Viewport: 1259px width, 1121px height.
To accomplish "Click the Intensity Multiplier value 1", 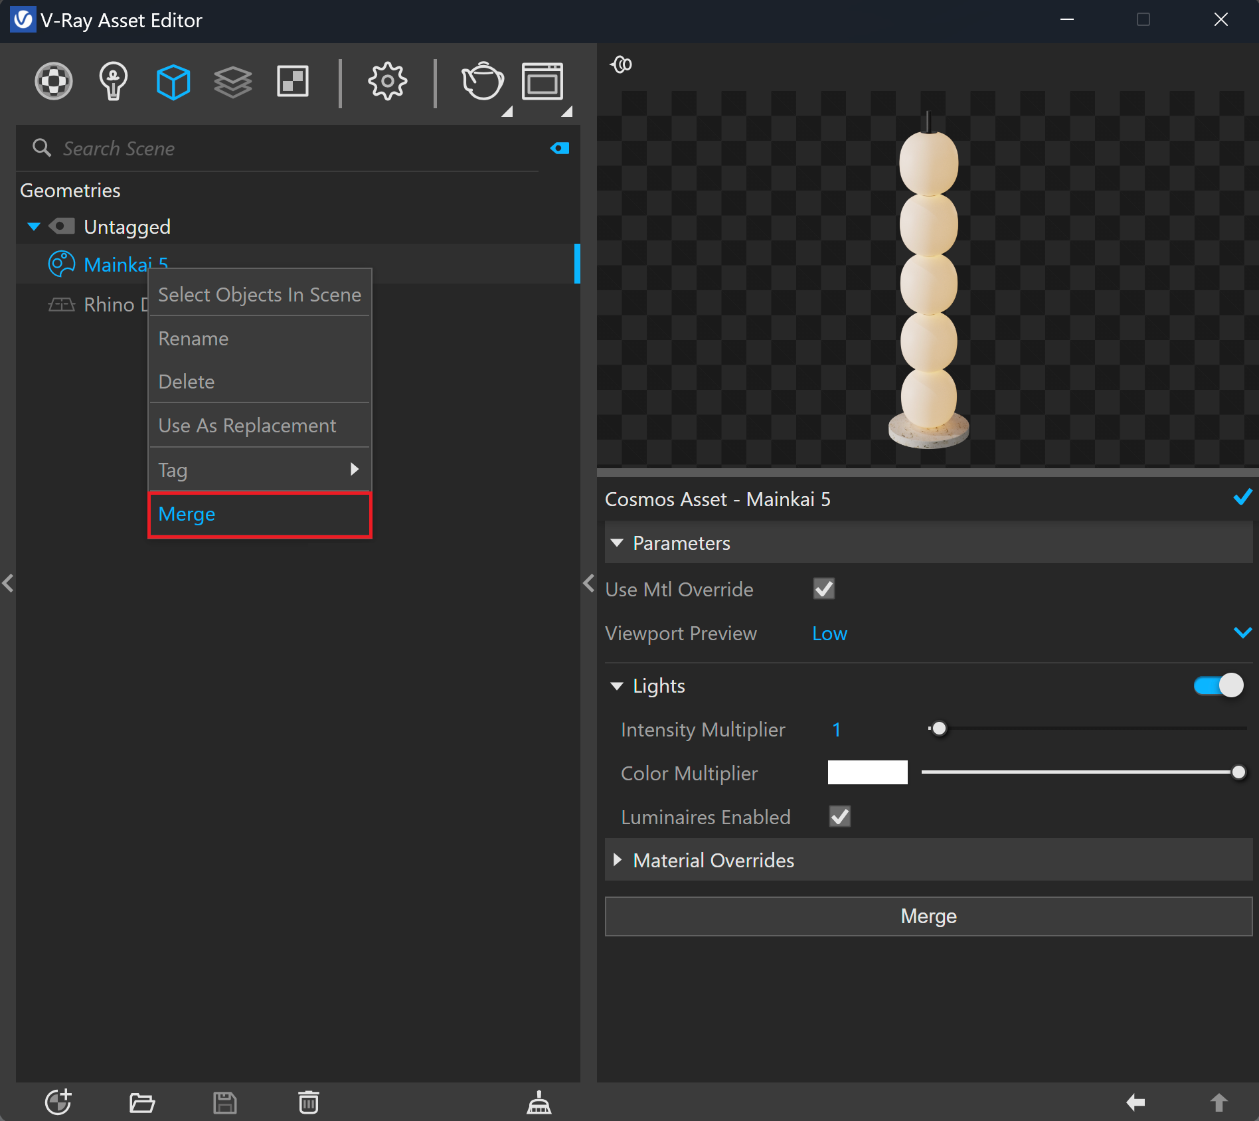I will click(x=837, y=729).
